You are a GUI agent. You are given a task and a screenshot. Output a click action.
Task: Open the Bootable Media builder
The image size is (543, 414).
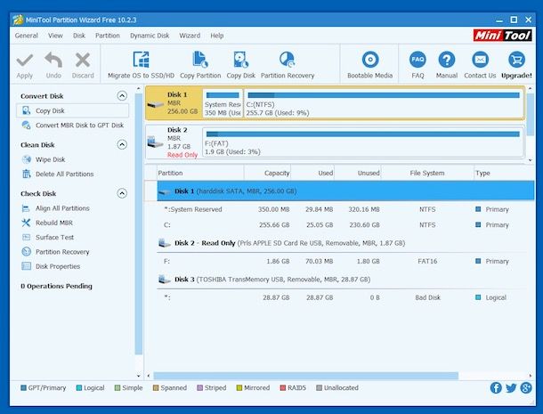[x=369, y=66]
